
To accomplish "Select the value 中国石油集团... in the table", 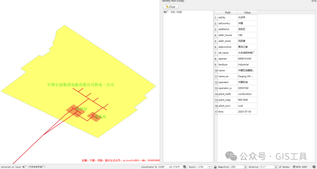I will click(x=247, y=70).
